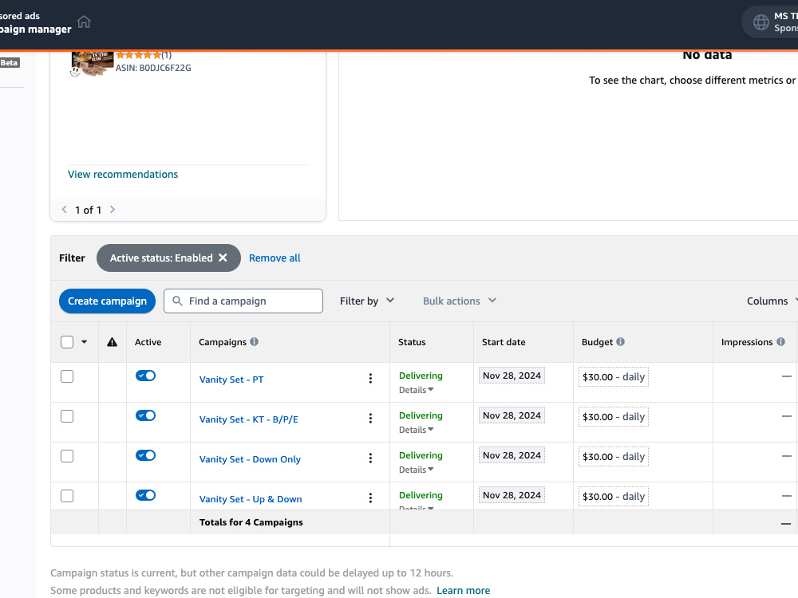The height and width of the screenshot is (598, 798).
Task: Open more options for Vanity Set - Up & Down
Action: [370, 498]
